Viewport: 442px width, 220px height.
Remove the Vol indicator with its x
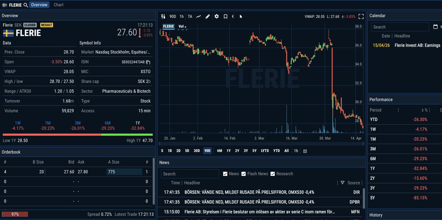tap(185, 26)
